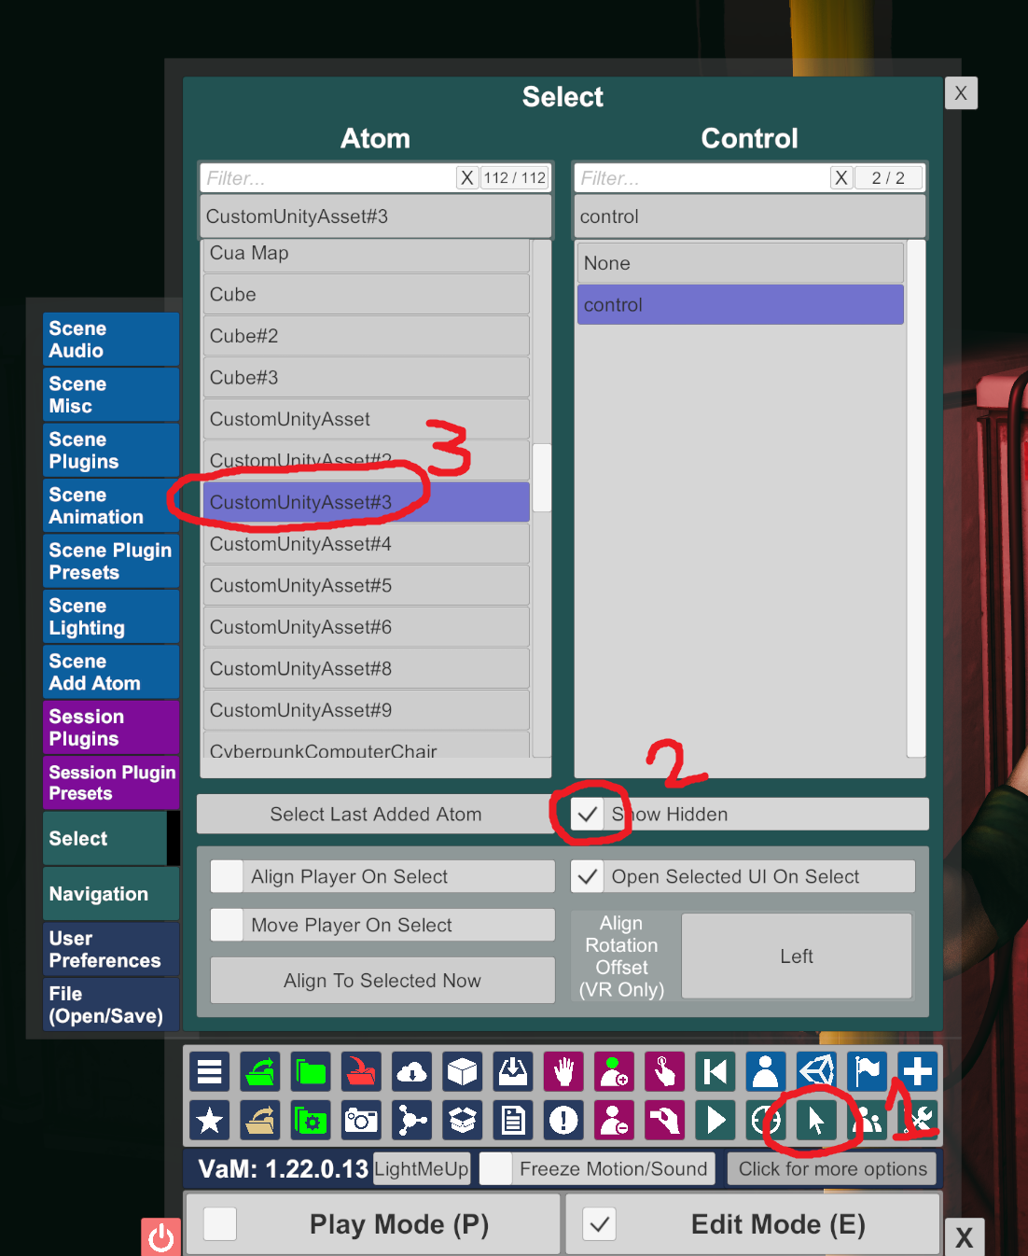This screenshot has width=1028, height=1256.
Task: Click Select Last Added Atom button
Action: [x=376, y=814]
